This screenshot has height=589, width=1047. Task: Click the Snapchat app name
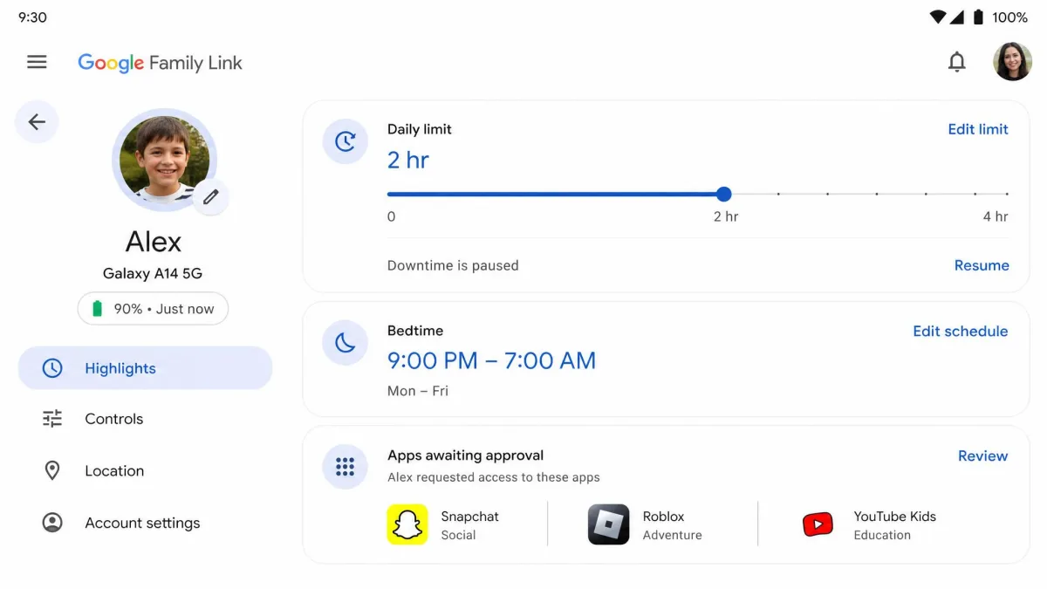tap(469, 517)
